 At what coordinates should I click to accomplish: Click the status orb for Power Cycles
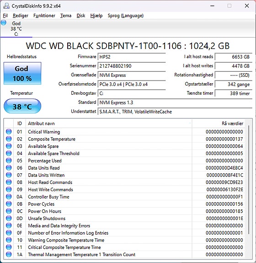(9, 204)
